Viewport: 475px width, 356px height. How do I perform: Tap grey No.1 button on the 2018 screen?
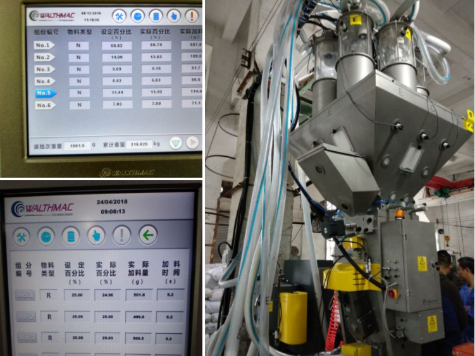click(25, 295)
